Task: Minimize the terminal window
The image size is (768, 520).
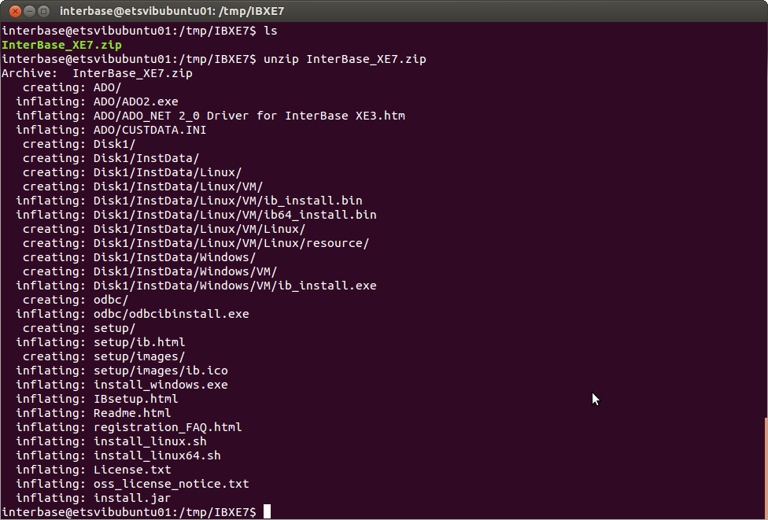Action: click(29, 11)
